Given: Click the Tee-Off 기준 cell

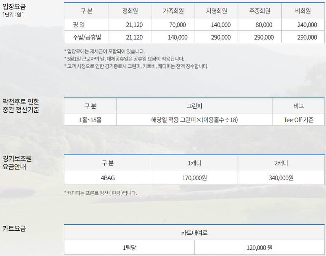Looking at the screenshot, I should [x=298, y=120].
